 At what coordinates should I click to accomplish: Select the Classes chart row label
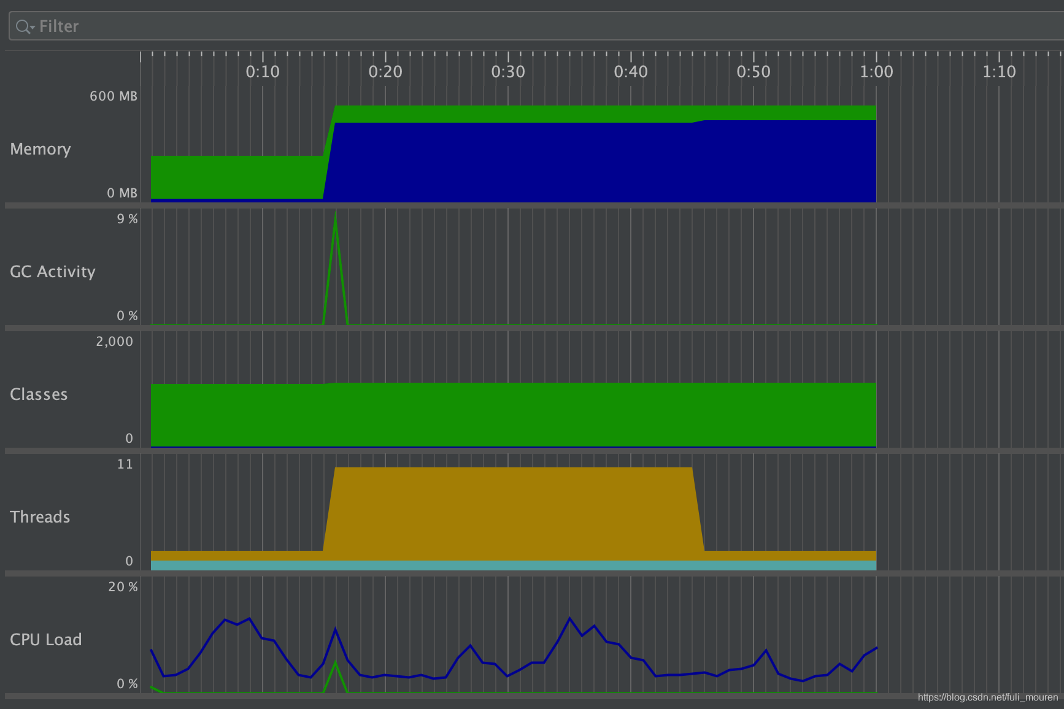(39, 394)
